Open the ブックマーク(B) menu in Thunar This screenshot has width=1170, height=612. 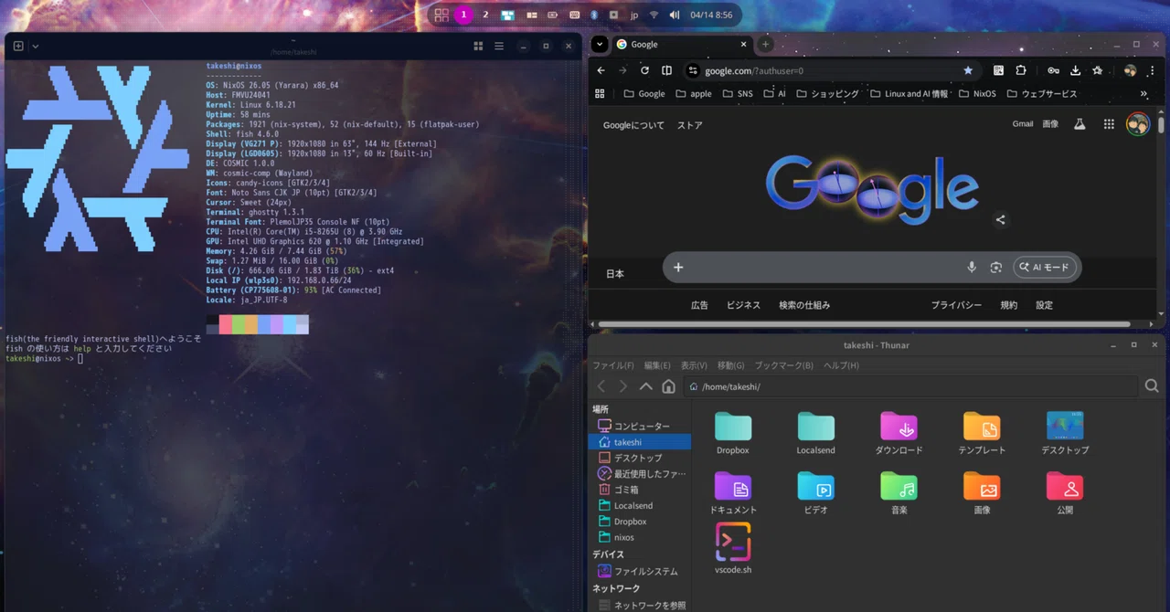point(783,365)
